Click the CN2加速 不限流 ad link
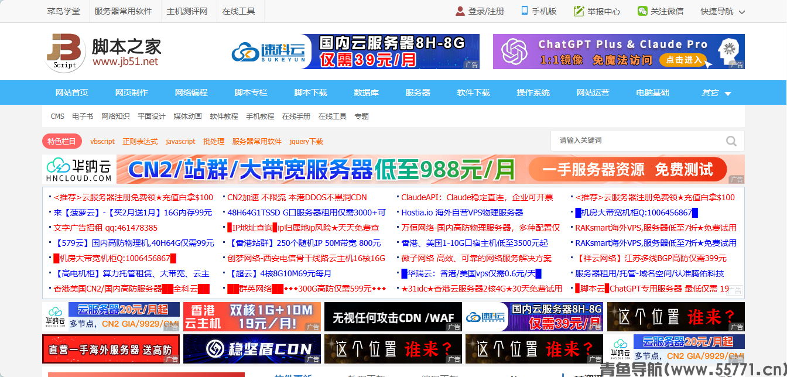787x377 pixels. [x=297, y=197]
